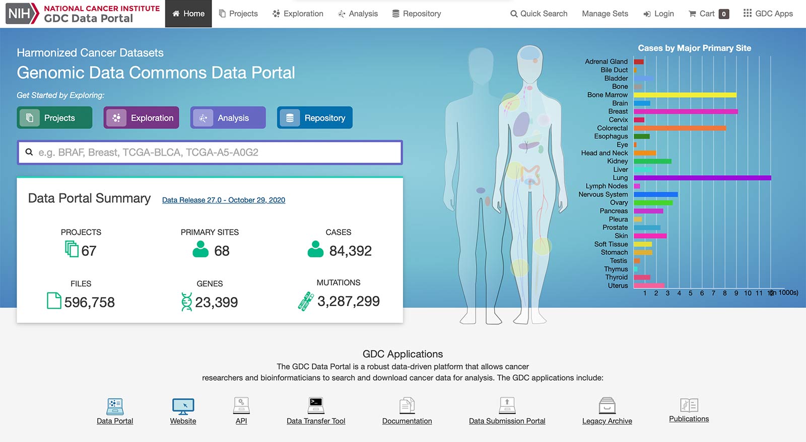Open the Projects nav menu item
The width and height of the screenshot is (806, 442).
coord(238,14)
